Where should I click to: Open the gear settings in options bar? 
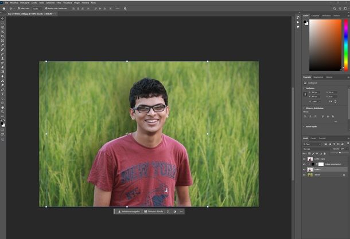[125, 9]
